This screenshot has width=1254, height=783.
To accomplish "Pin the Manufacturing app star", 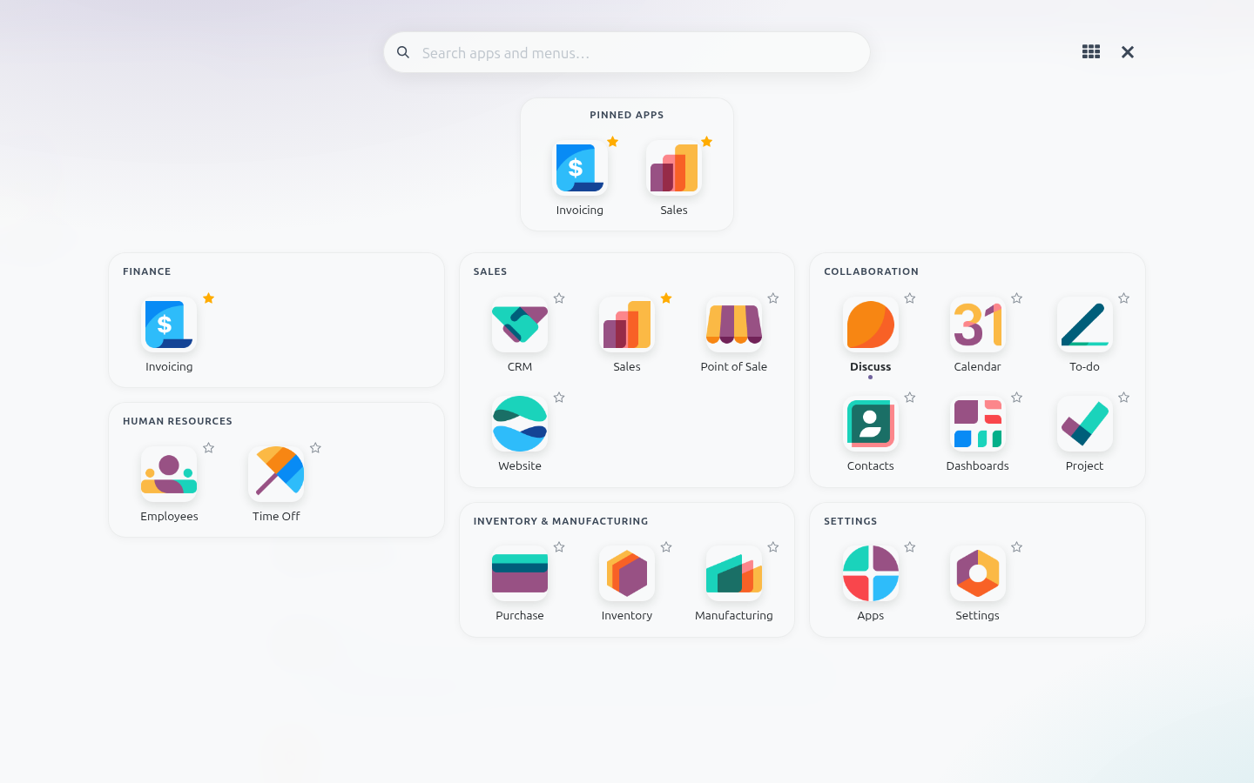I will tap(773, 547).
